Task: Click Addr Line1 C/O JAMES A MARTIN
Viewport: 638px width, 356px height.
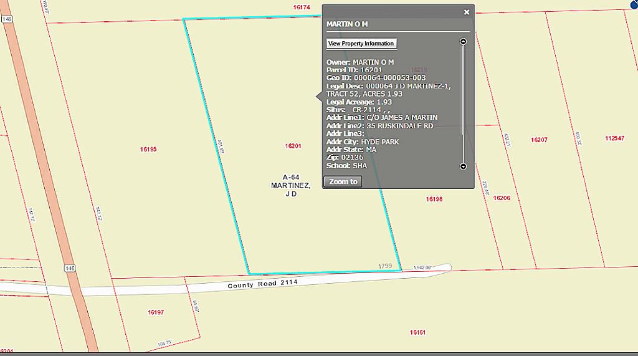Action: coord(382,118)
